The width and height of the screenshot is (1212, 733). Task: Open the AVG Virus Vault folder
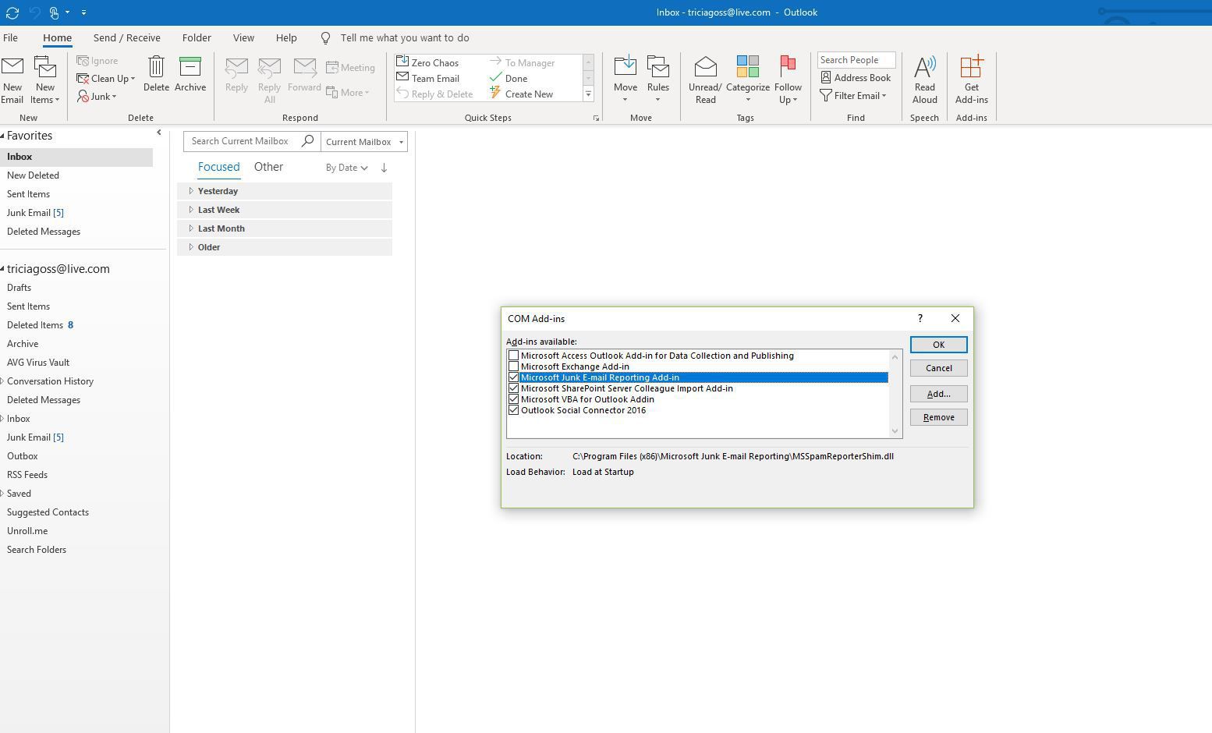[x=37, y=363]
